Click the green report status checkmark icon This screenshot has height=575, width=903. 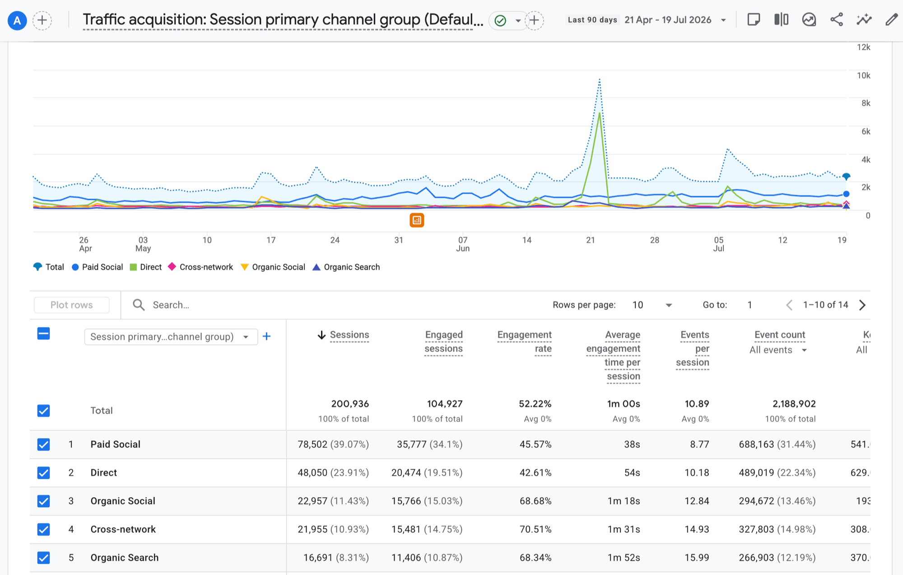pos(500,20)
